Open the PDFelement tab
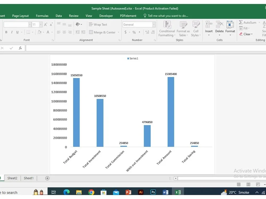The height and width of the screenshot is (199, 266). click(x=128, y=16)
